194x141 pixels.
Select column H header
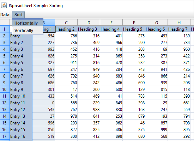(179, 23)
